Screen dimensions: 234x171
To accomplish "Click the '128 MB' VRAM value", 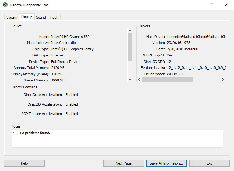I will pos(57,74).
